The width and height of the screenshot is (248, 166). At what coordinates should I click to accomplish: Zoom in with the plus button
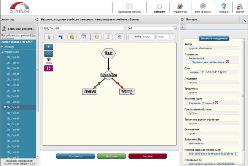[49, 47]
